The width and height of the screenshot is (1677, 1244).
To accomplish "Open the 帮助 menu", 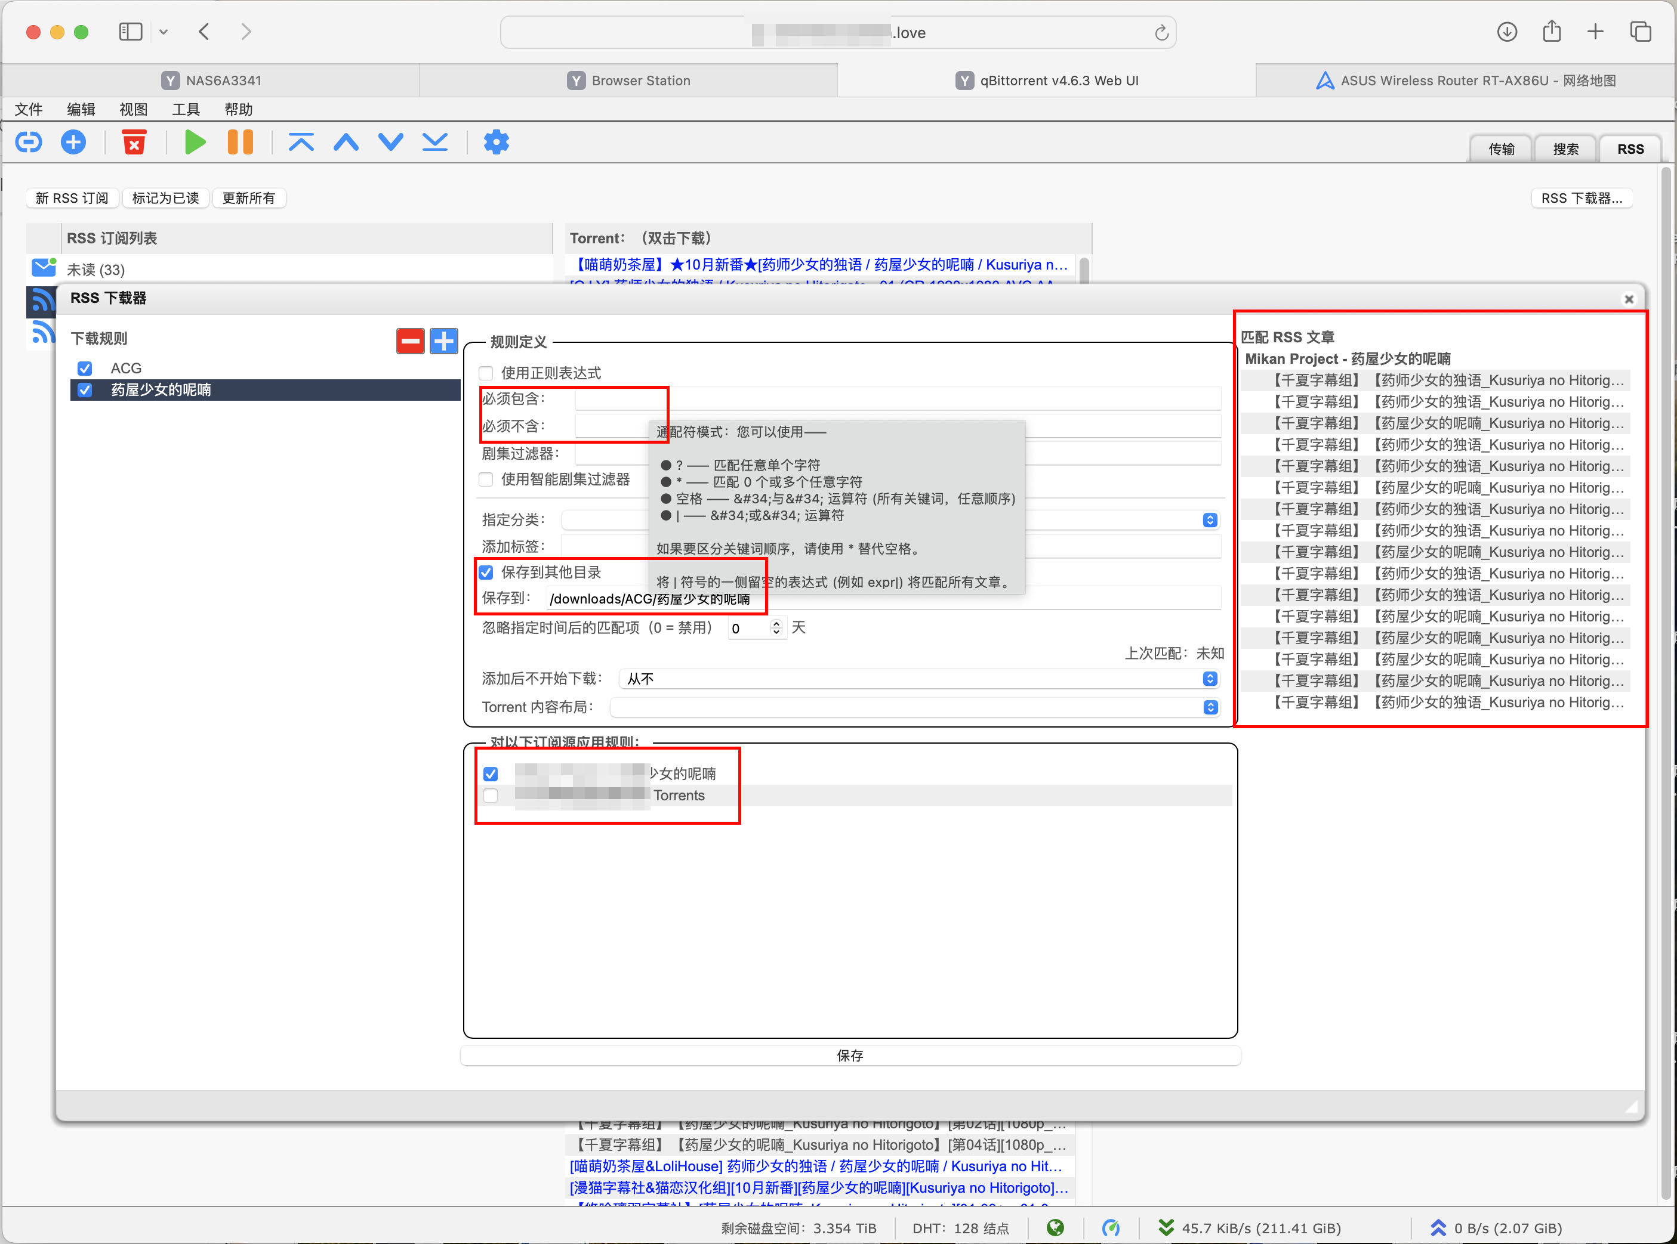I will 239,109.
